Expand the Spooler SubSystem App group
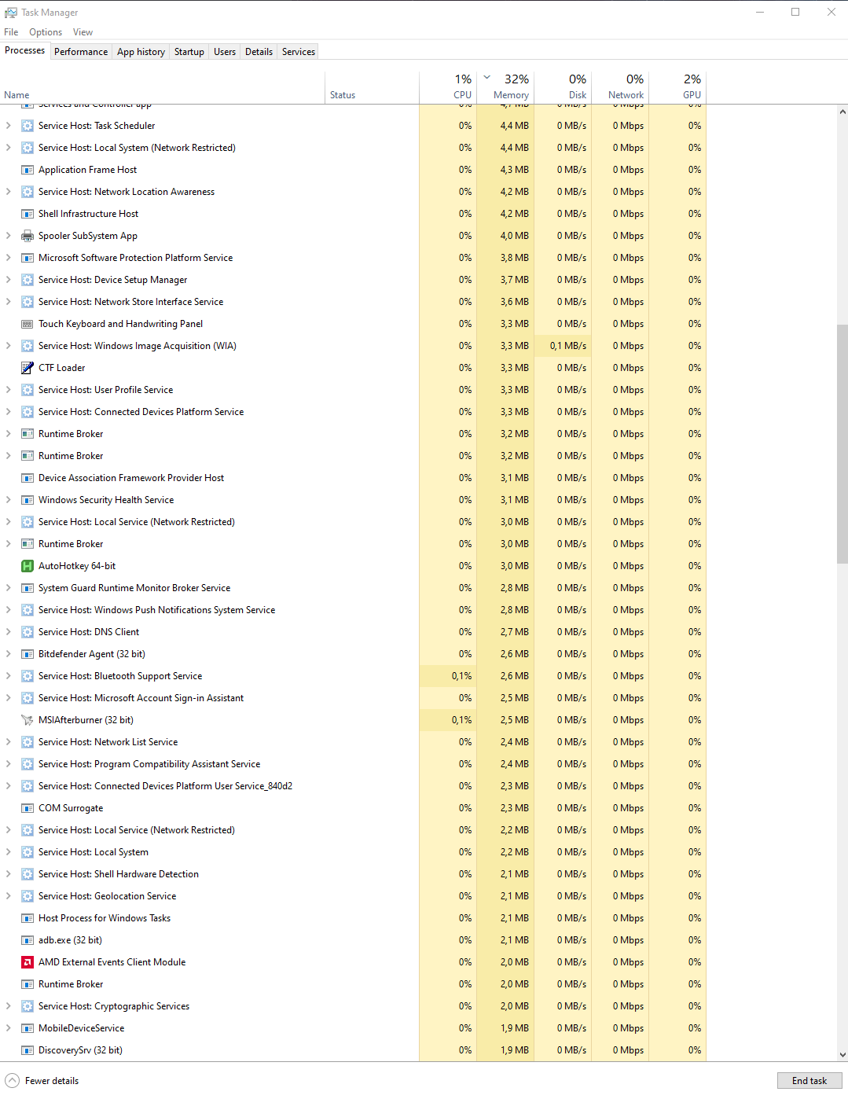Screen dimensions: 848x1099 tap(9, 236)
